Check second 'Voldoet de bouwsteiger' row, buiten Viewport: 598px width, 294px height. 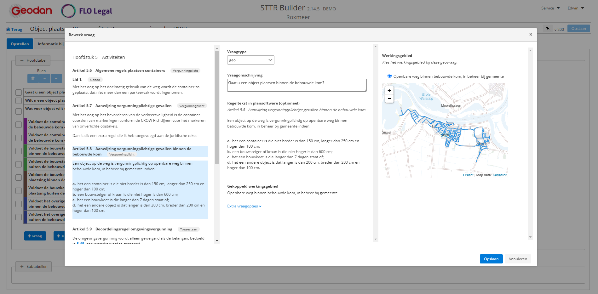(19, 164)
